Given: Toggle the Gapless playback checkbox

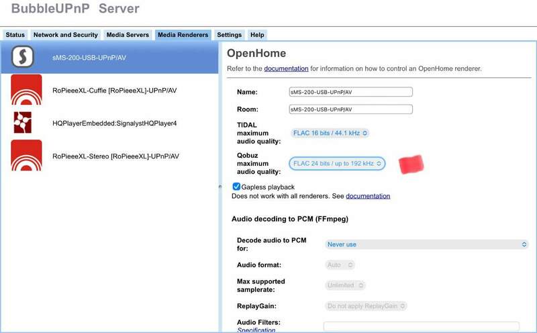Looking at the screenshot, I should point(236,187).
